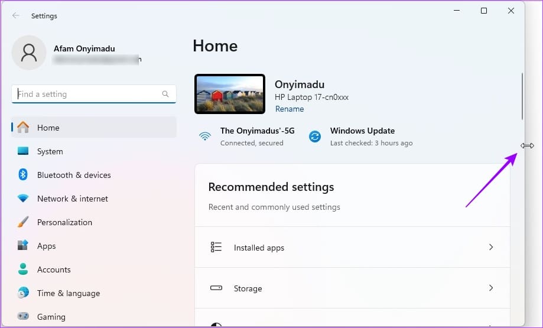The width and height of the screenshot is (543, 328).
Task: Maximize the Settings window
Action: [x=484, y=11]
